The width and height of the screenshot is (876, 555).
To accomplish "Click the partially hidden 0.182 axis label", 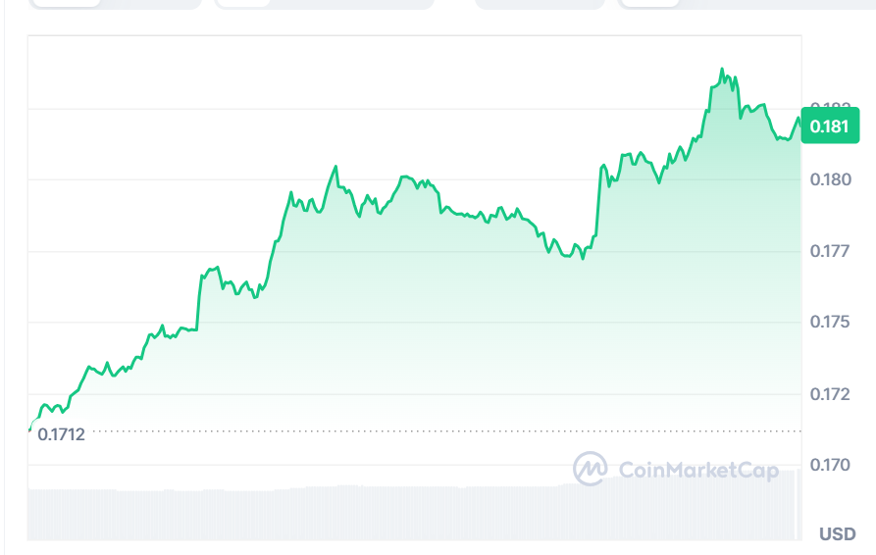I will tap(829, 106).
